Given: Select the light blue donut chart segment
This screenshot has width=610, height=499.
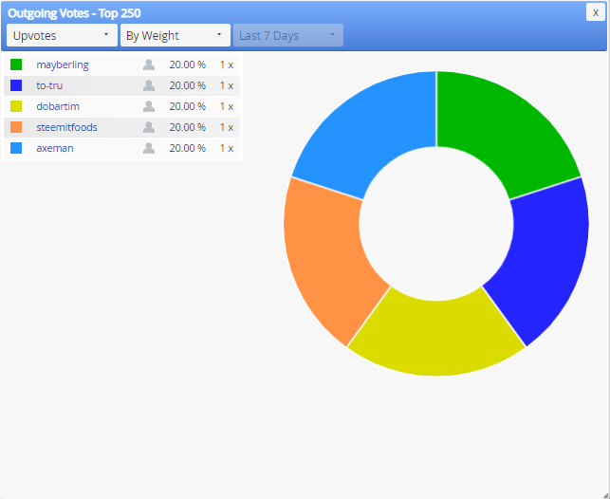Looking at the screenshot, I should (x=368, y=130).
